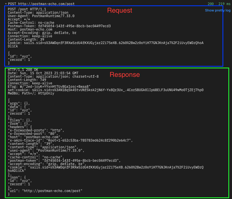Click the red Request annotation label
Screen dimensions: 232x199
click(x=120, y=10)
